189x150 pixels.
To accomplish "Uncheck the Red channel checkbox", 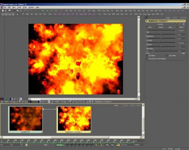I will (x=147, y=27).
